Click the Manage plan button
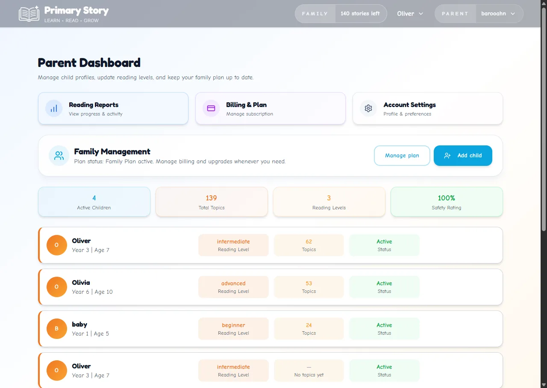Viewport: 547px width, 388px height. tap(402, 156)
